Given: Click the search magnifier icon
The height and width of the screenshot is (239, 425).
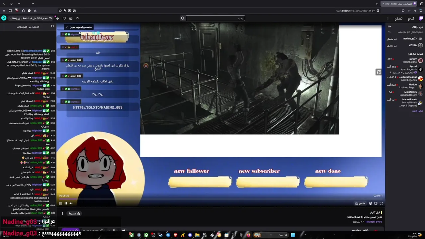Looking at the screenshot, I should (183, 18).
